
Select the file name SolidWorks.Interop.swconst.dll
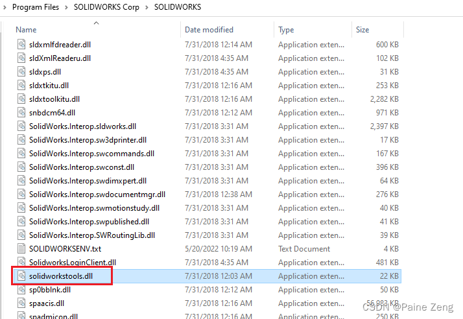pyautogui.click(x=82, y=167)
